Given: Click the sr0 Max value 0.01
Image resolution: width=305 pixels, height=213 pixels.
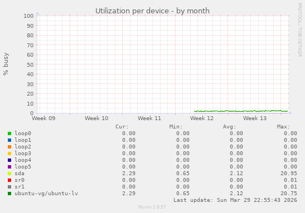Looking at the screenshot, I should pyautogui.click(x=291, y=180).
